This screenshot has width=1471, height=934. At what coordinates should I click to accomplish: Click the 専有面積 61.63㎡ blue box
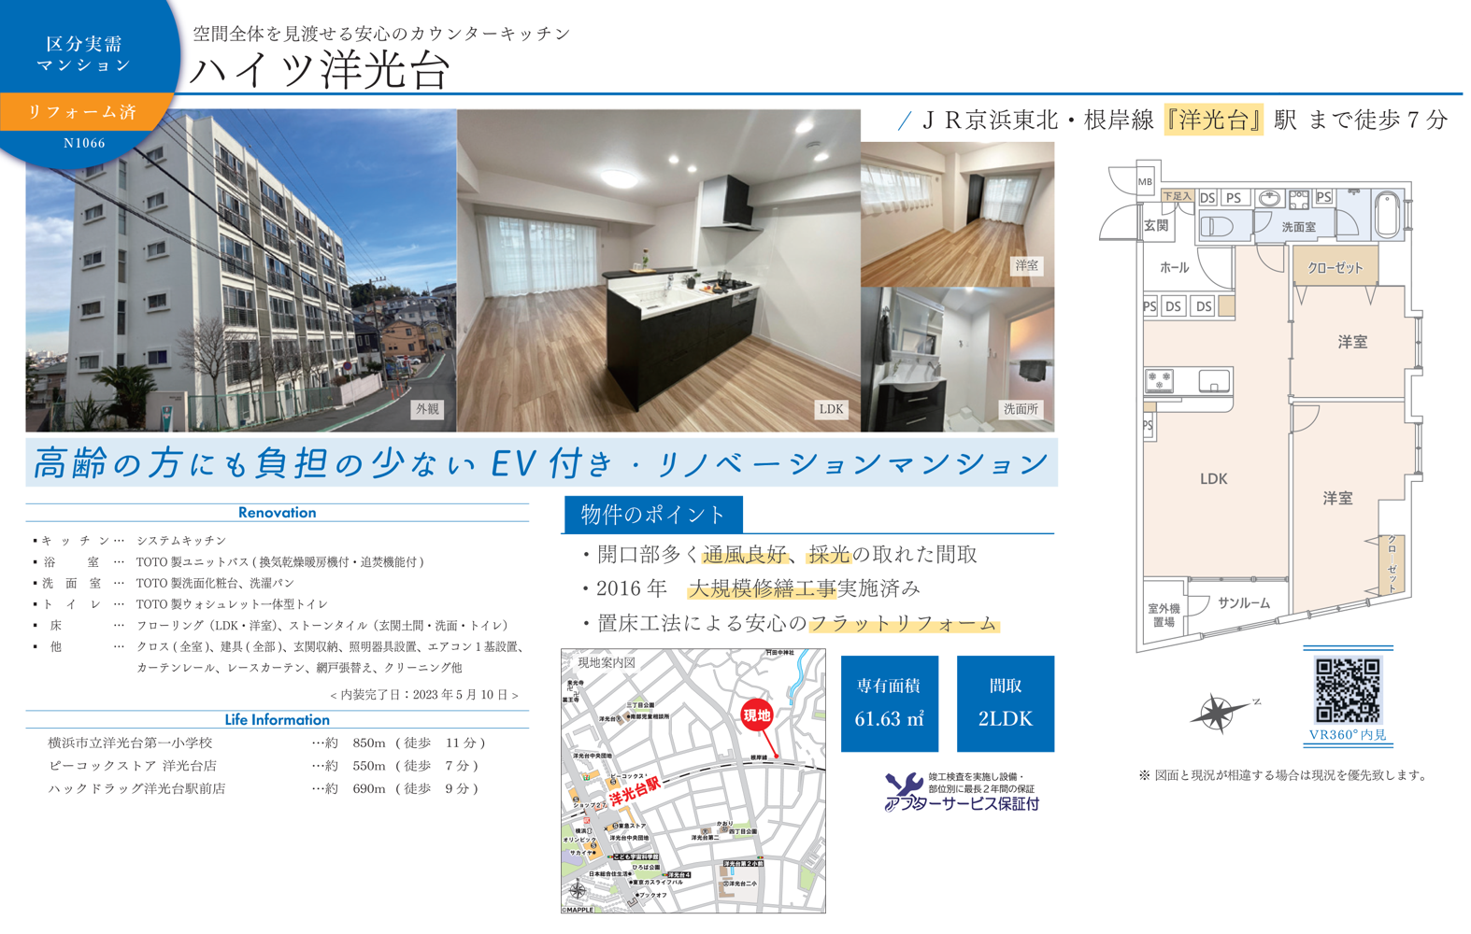tap(889, 703)
